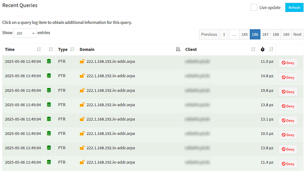Open the Show entries dropdown

click(x=25, y=33)
